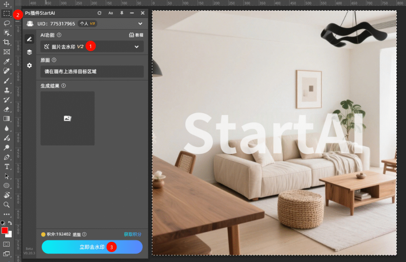Choose the Horizontal Type tool

click(x=7, y=166)
